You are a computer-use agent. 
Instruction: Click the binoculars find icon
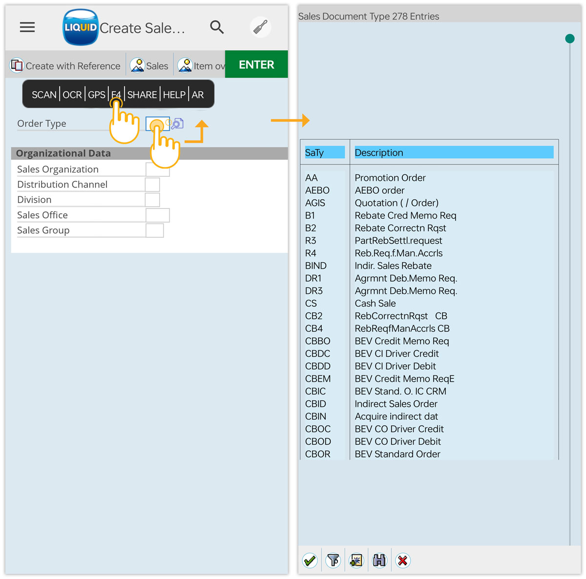(379, 560)
